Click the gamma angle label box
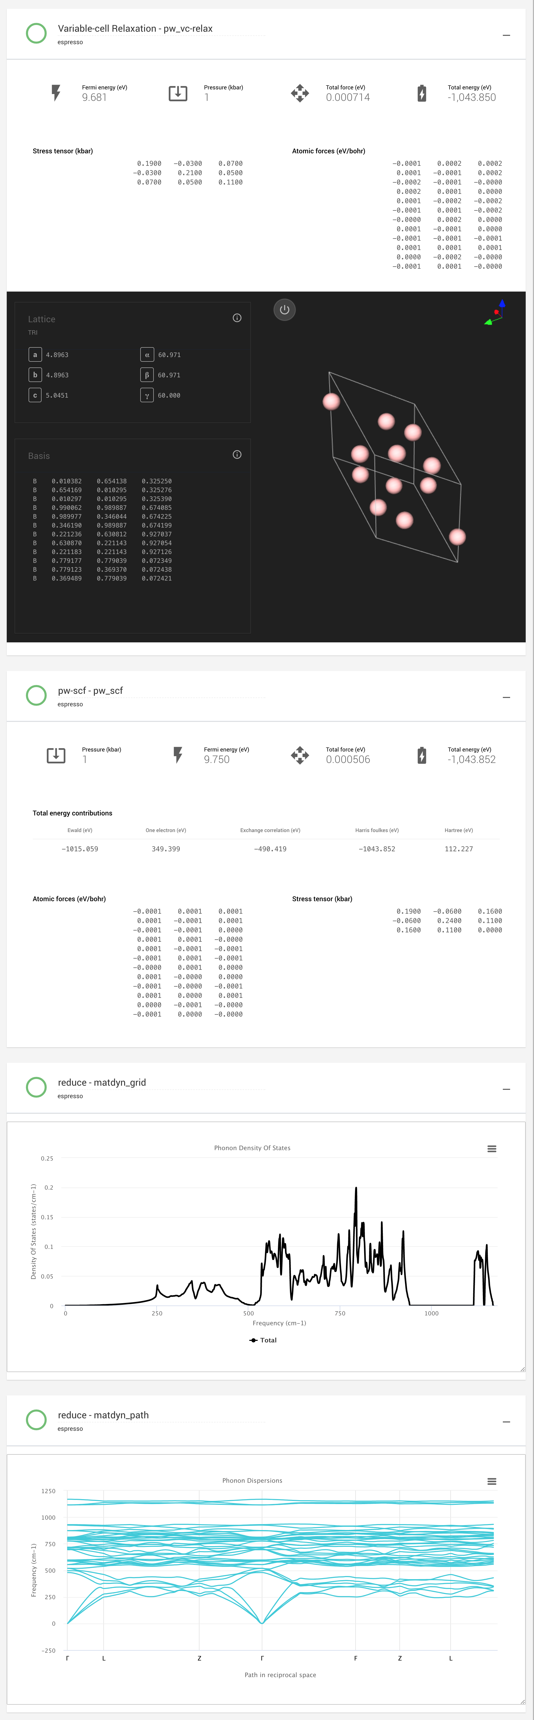Screen dimensions: 534x1720 pos(147,395)
